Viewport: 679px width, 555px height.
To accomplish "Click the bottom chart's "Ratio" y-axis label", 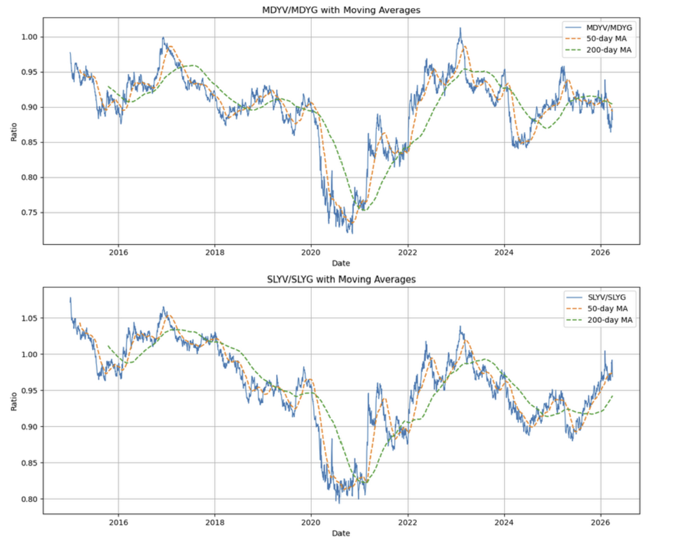I will (14, 402).
